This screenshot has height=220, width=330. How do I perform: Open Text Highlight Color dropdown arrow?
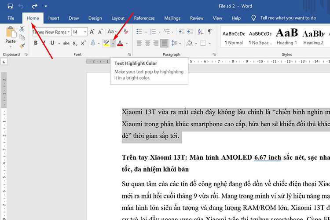(113, 43)
